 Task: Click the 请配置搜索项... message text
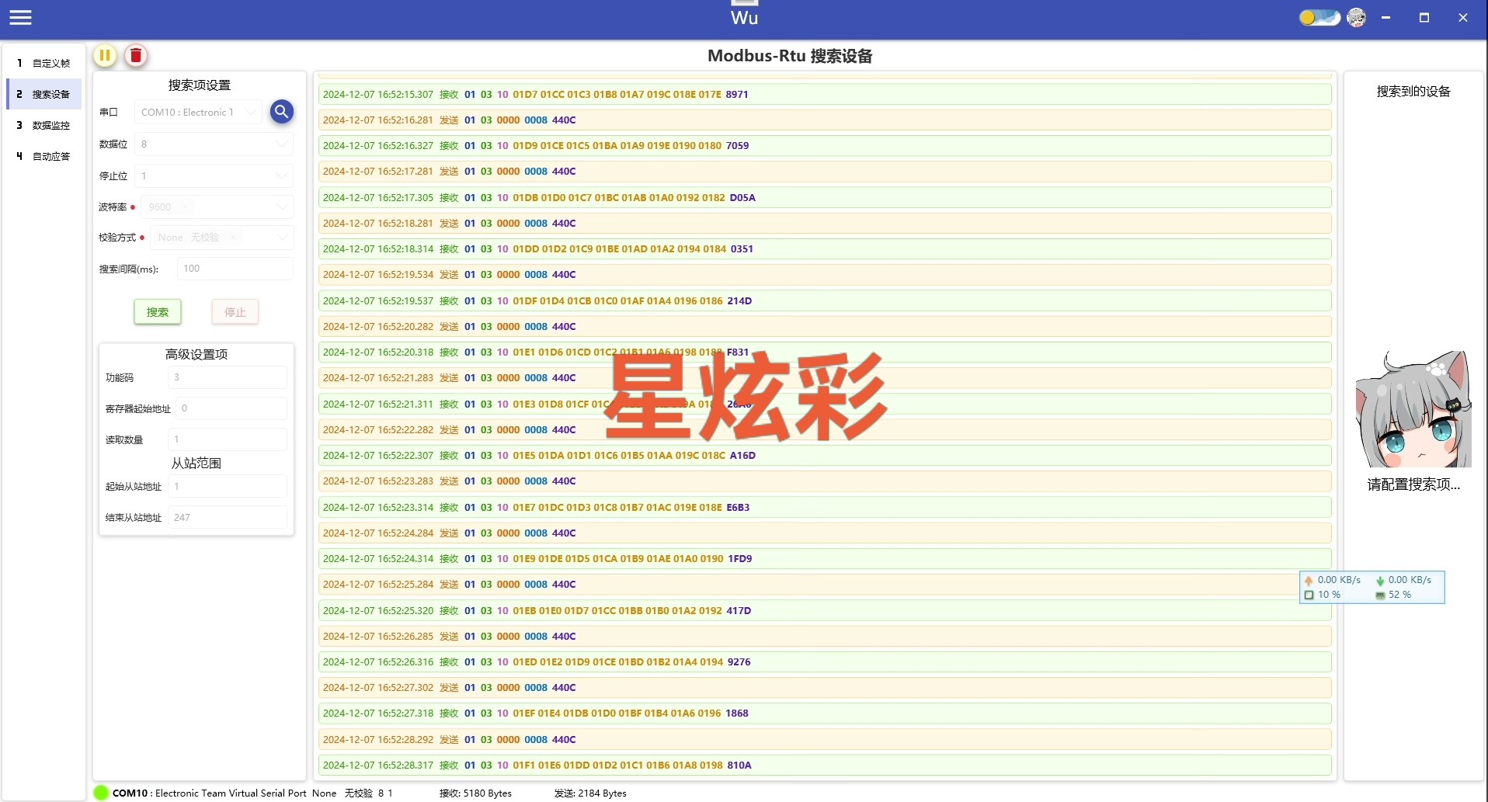click(x=1413, y=484)
